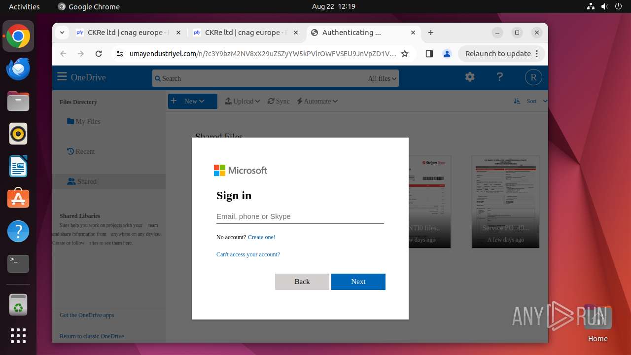Screen dimensions: 631x355
Task: Click the OneDrive settings gear icon
Action: pyautogui.click(x=470, y=77)
